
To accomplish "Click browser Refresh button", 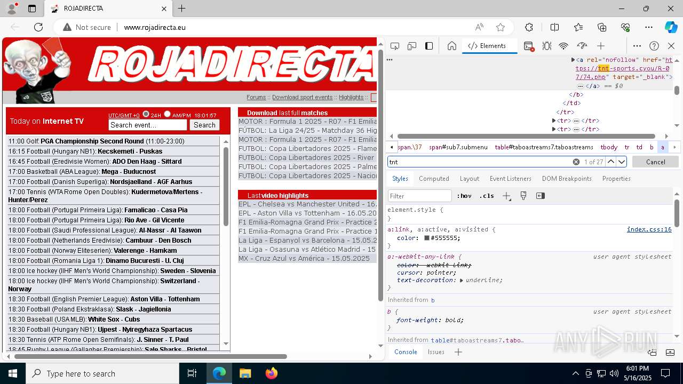I will point(38,27).
